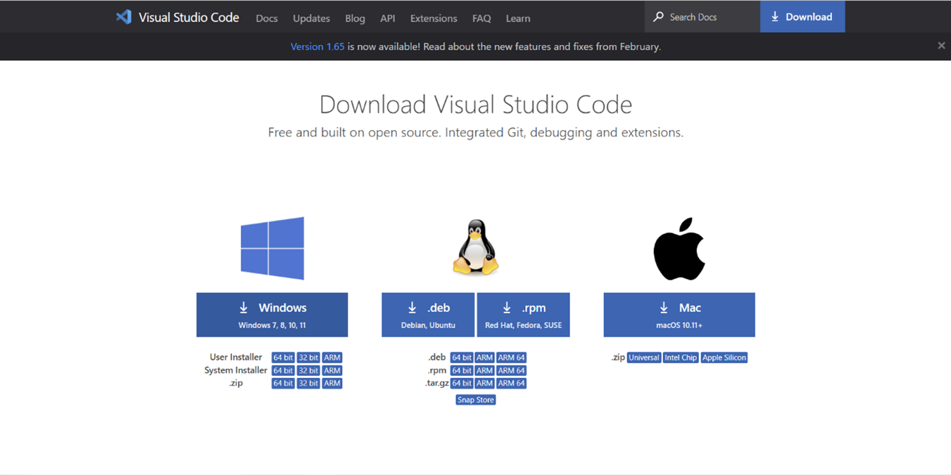
Task: Download System Installer ARM
Action: 332,370
